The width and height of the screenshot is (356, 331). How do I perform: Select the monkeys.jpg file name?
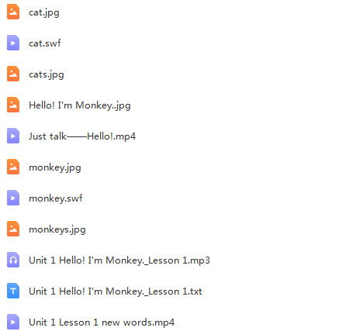pyautogui.click(x=57, y=229)
